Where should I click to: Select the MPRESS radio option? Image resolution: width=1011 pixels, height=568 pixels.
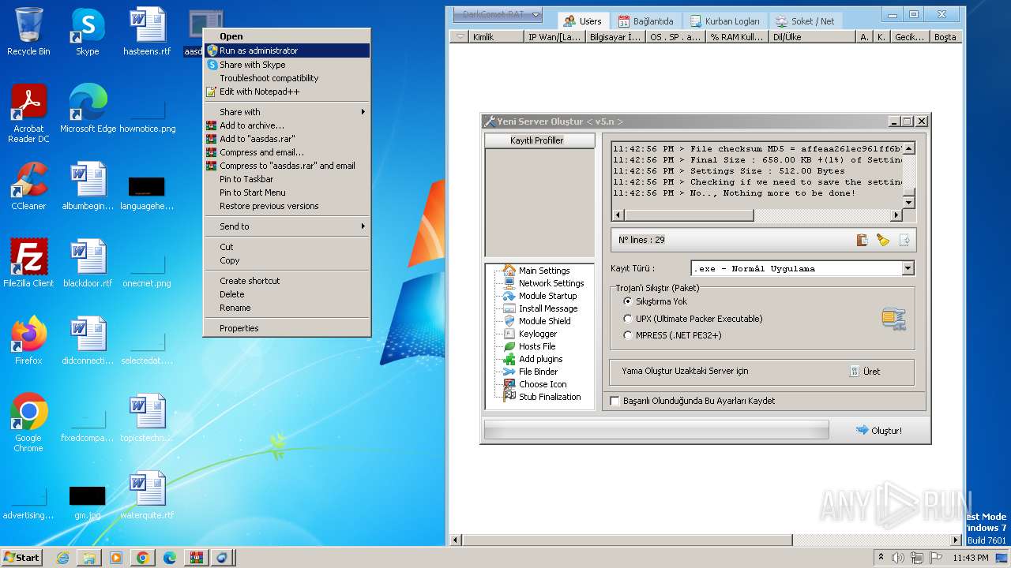[x=672, y=335]
